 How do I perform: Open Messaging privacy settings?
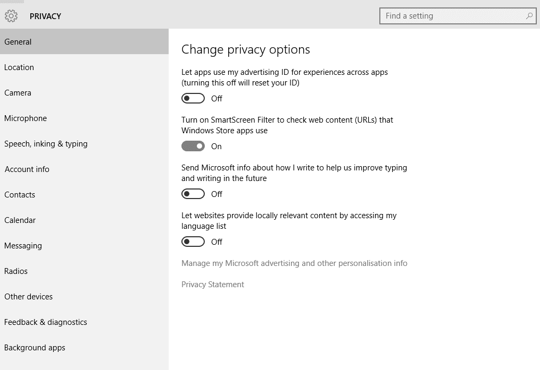(x=23, y=246)
